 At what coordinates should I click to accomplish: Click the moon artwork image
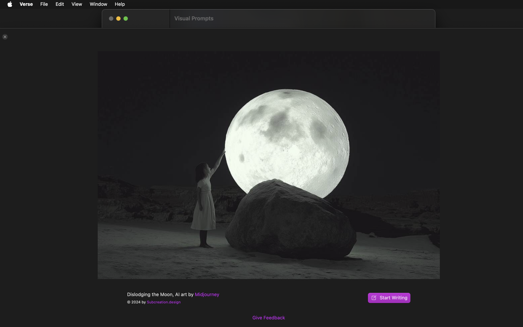click(x=269, y=165)
